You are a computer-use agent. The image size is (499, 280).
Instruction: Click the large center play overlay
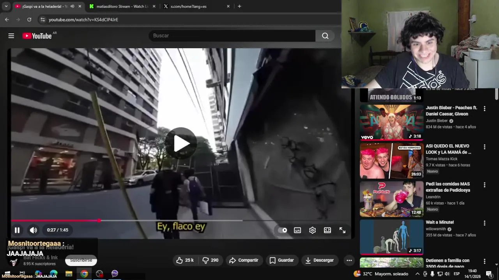180,143
